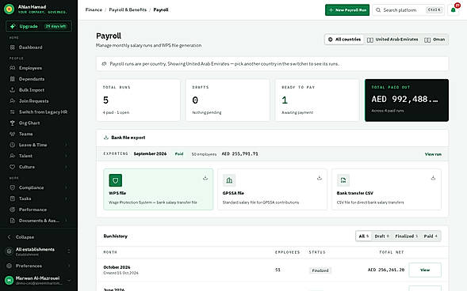This screenshot has width=467, height=291.
Task: Click the Upgrade button
Action: 39,26
